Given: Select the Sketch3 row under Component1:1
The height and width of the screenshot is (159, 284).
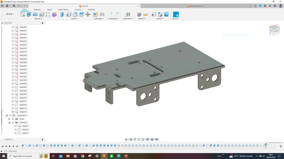Looking at the screenshot, I should 22,133.
